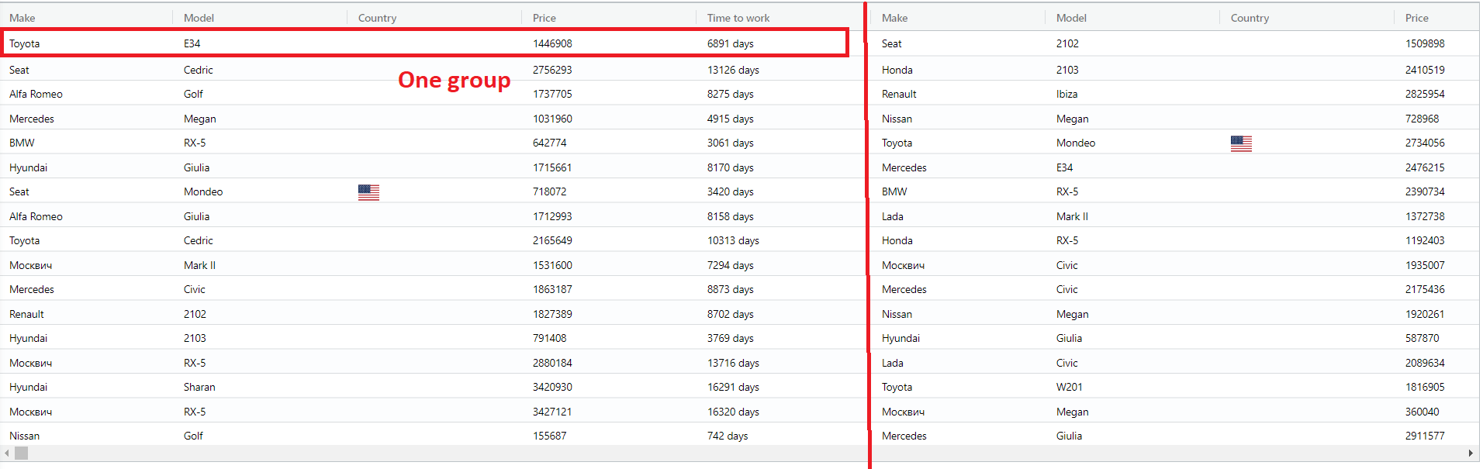The width and height of the screenshot is (1483, 469).
Task: Click the cell 3061 days
Action: (x=730, y=143)
